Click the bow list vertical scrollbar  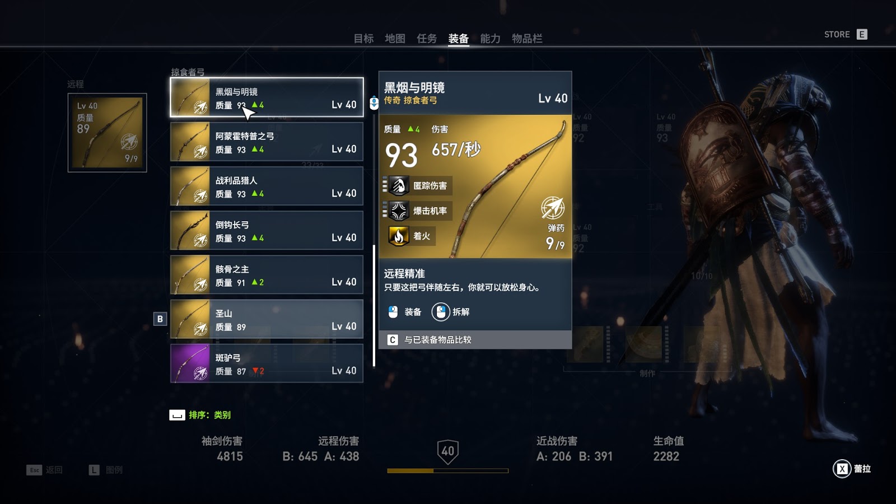374,305
